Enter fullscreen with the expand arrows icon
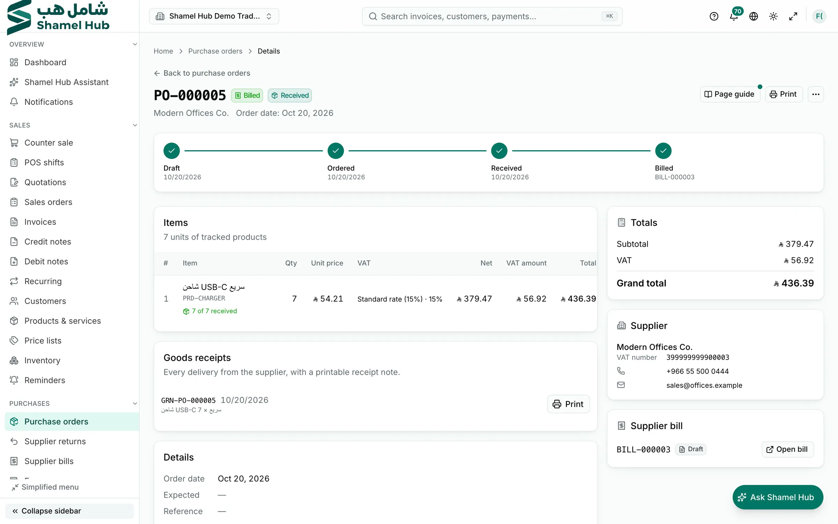838x524 pixels. [x=793, y=16]
